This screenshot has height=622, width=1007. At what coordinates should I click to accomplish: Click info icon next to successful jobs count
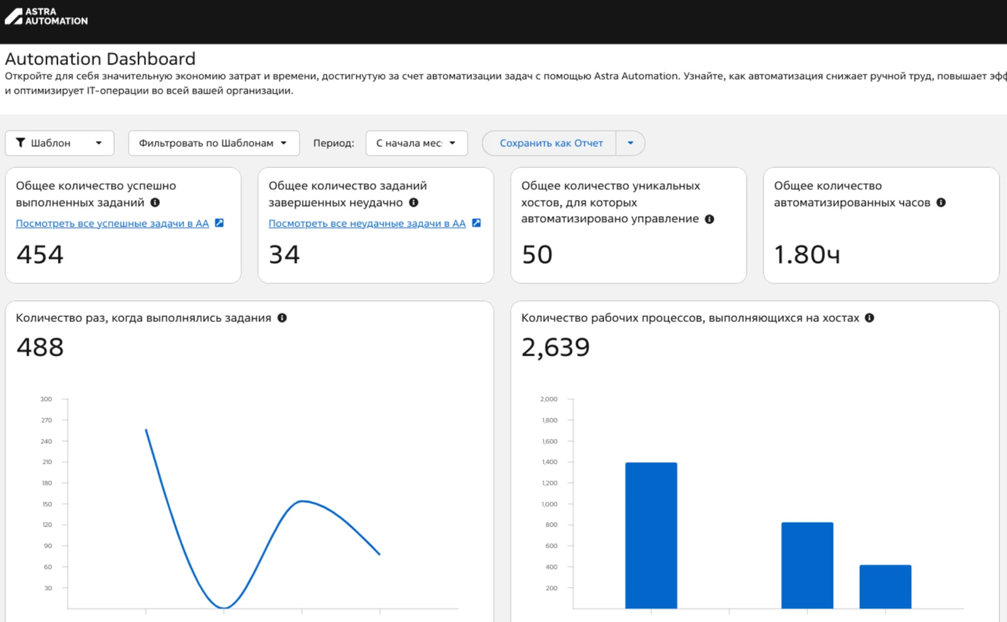(155, 203)
